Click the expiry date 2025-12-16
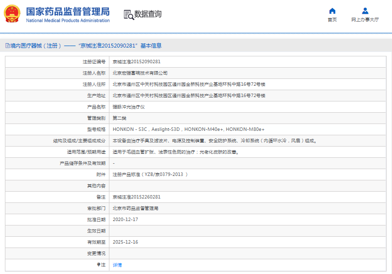This screenshot has width=392, height=274. (x=125, y=242)
